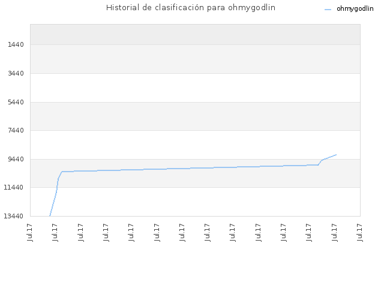Select the 13440 y-axis label
This screenshot has height=288, width=384.
[14, 216]
